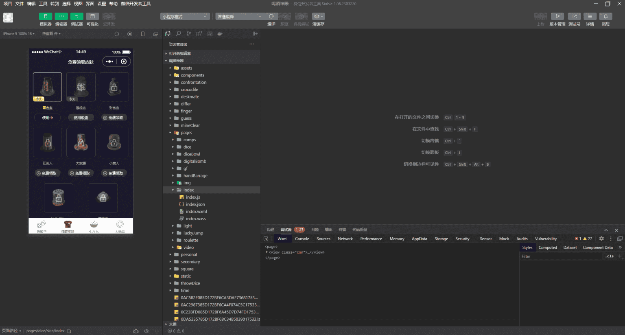Open index.wxml in the file tree
Screen dimensions: 625x335
pos(196,212)
